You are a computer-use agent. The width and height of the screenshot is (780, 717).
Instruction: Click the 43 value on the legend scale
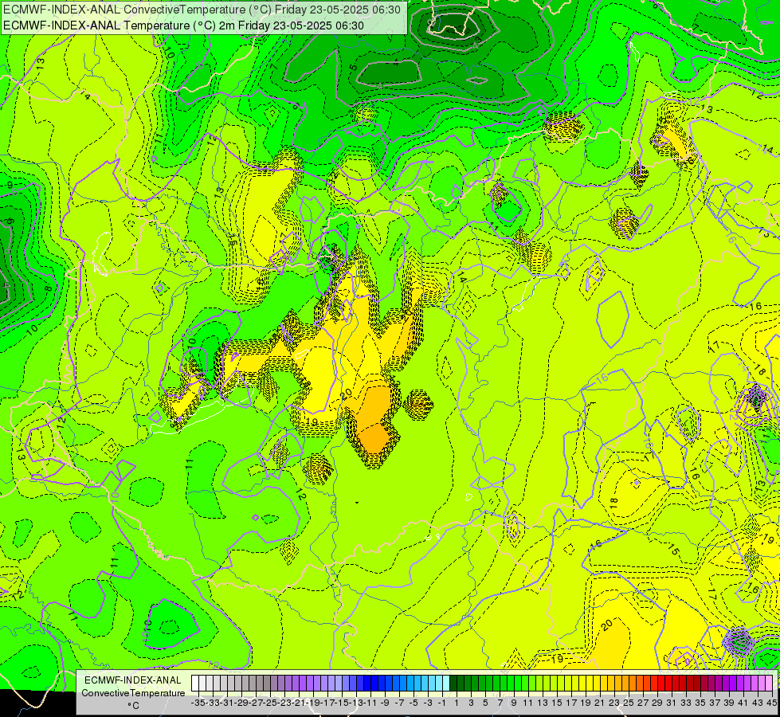coord(758,703)
